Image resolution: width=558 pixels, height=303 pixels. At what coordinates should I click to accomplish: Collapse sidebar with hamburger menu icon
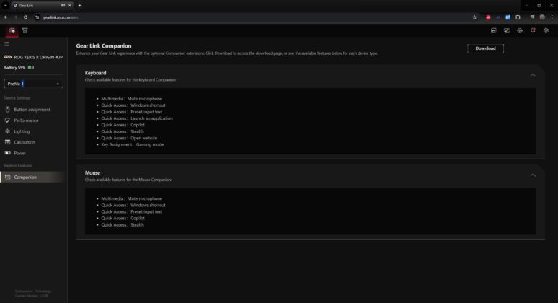6,44
